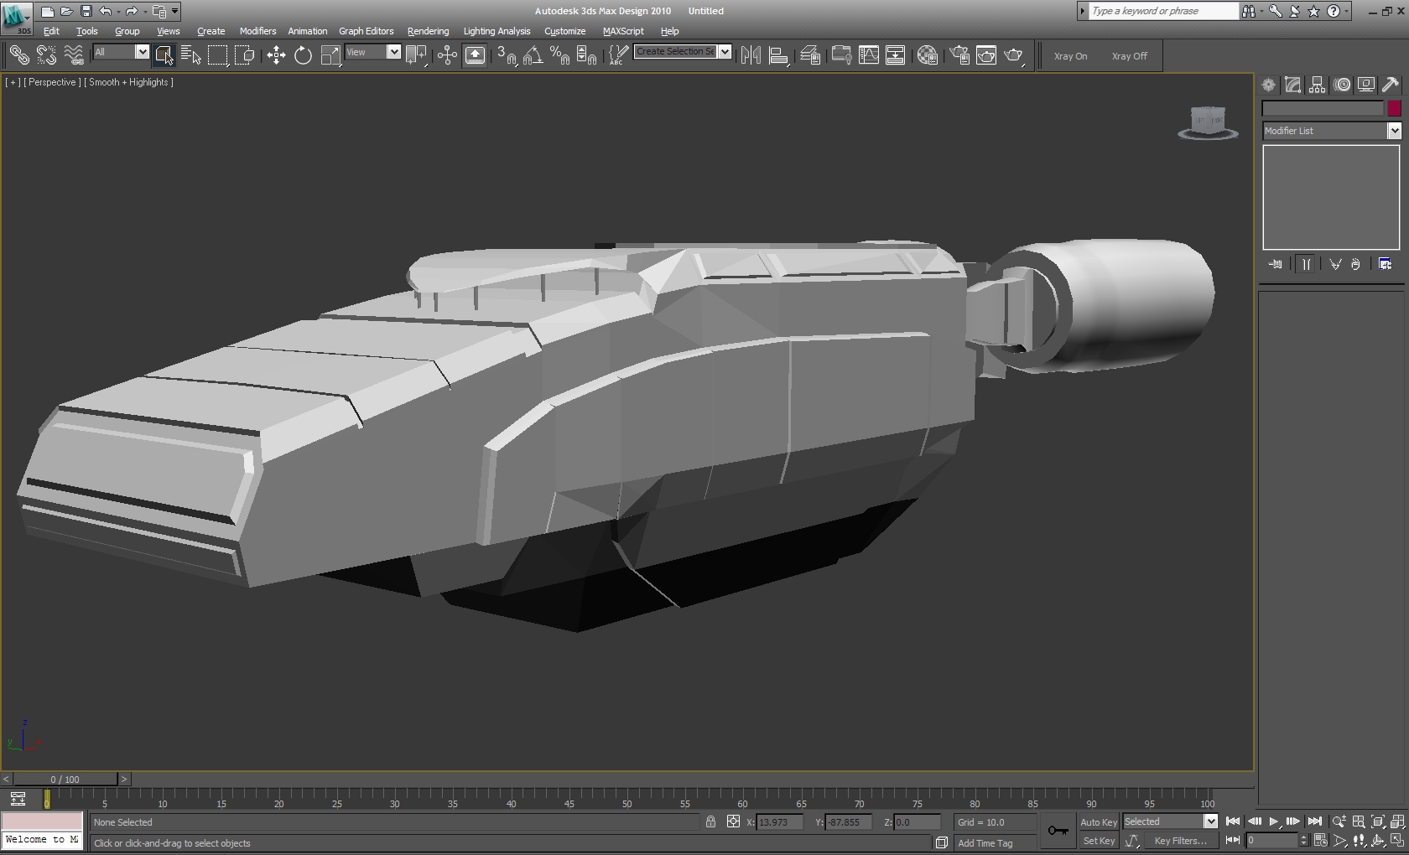Viewport: 1409px width, 855px height.
Task: Open the selection filter 'All' dropdown
Action: click(142, 52)
